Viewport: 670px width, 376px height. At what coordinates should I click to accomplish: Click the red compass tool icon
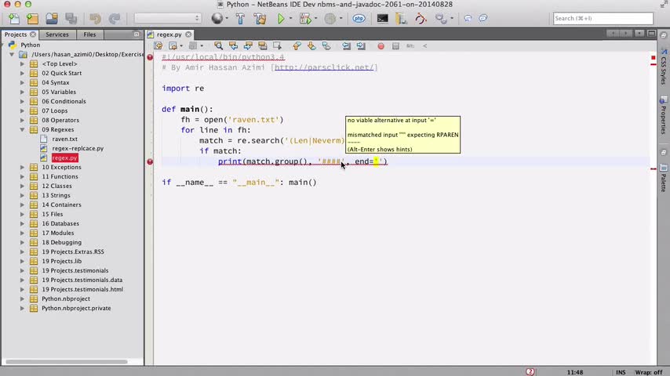421,18
